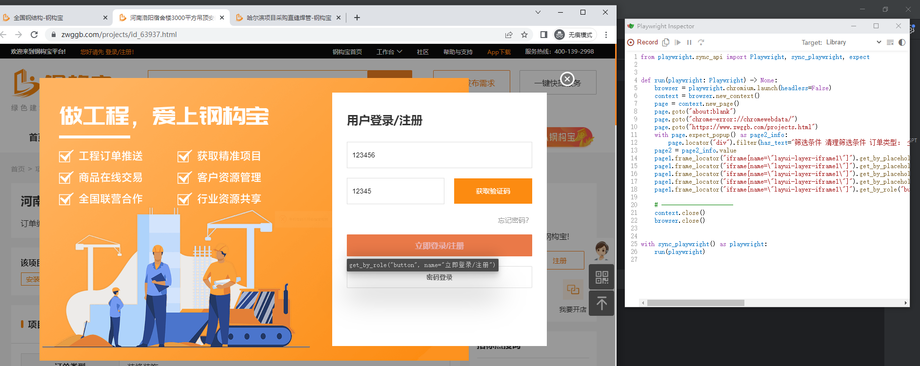Click 立即登录/注册 button
920x366 pixels.
pos(440,246)
